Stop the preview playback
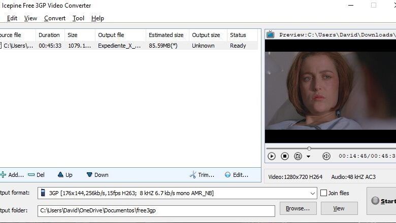396x223 pixels. coord(285,156)
